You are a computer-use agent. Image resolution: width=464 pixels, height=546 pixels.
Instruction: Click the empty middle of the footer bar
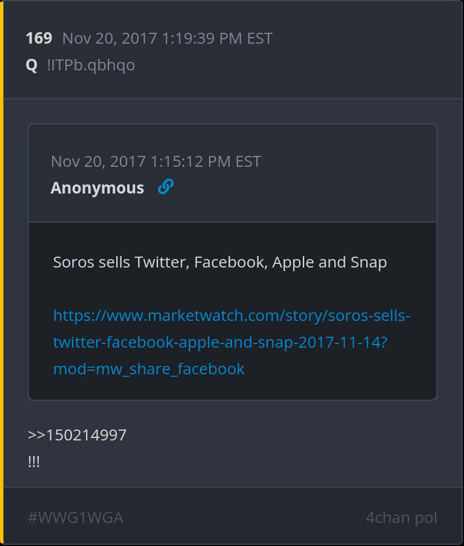point(242,518)
